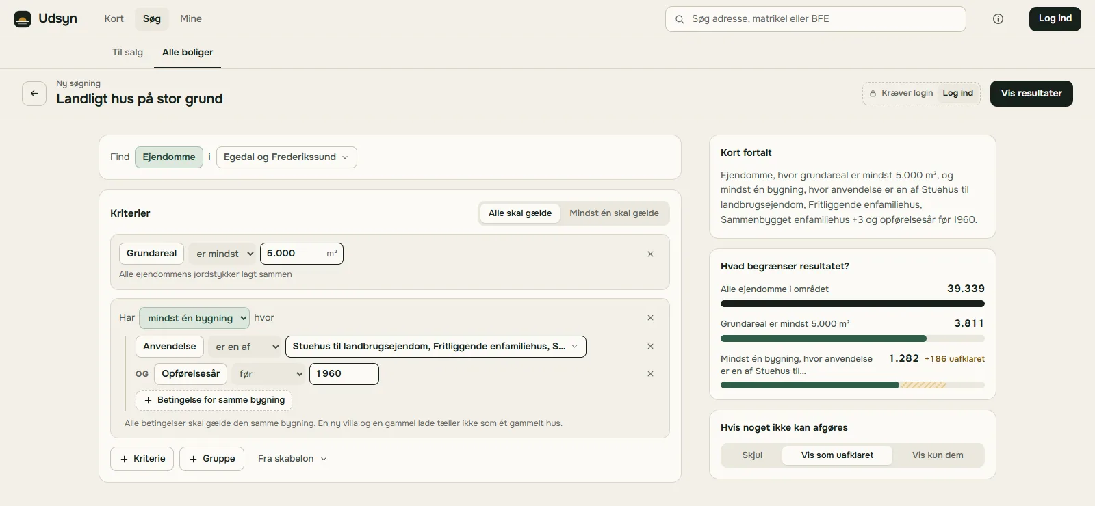Expand the 'Fra skabelon' menu

pos(292,459)
